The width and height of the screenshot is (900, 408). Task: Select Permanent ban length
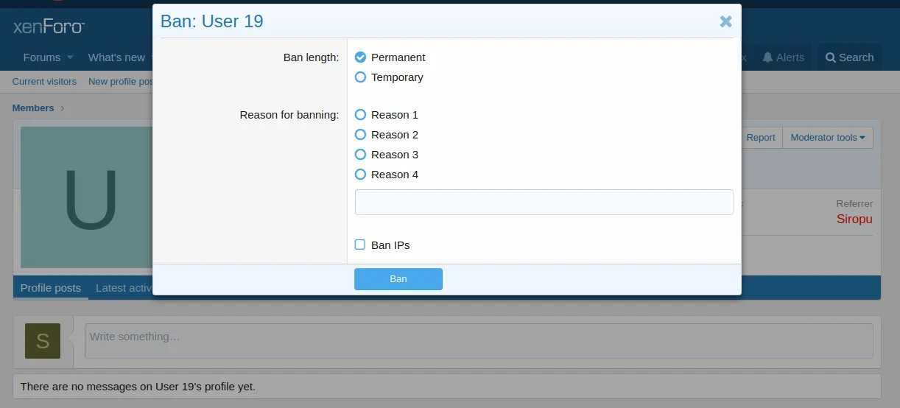point(360,57)
